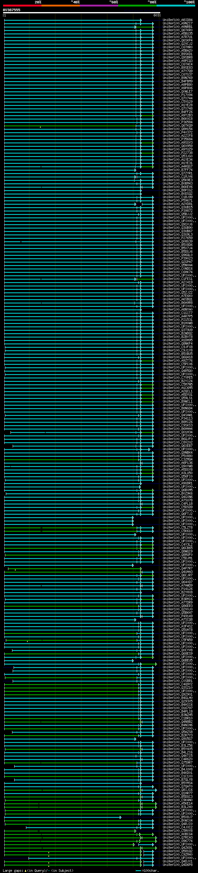Click the green ~80% identity legend bar

(x=137, y=6)
